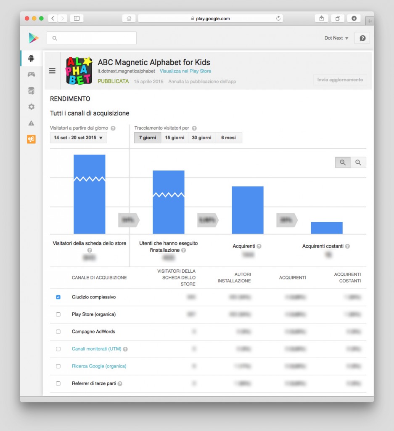Open the 14 set - 20 set 2015 dropdown

coord(79,138)
